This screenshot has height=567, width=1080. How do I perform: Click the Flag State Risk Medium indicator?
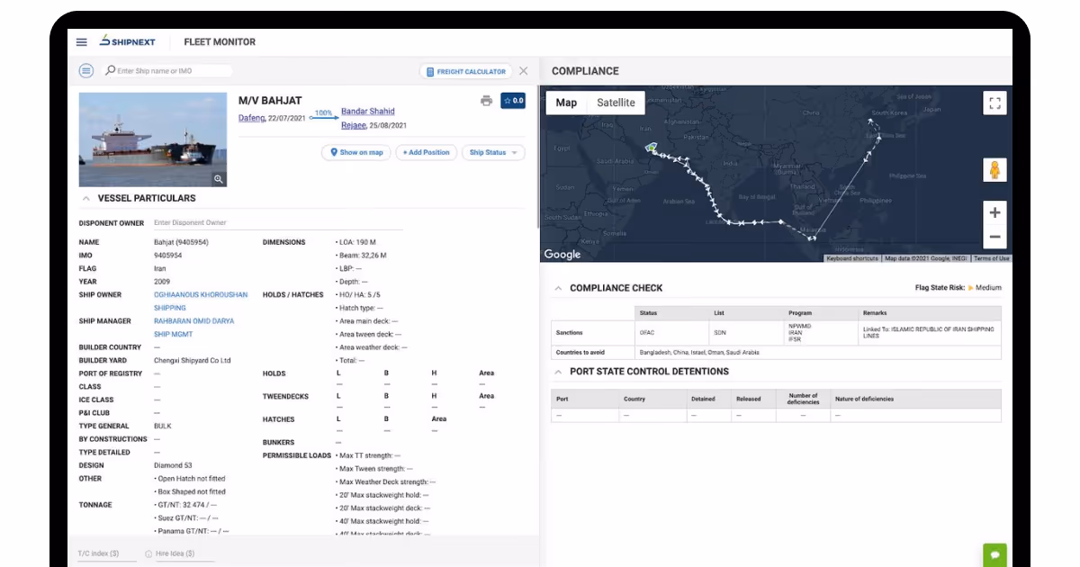(x=957, y=288)
